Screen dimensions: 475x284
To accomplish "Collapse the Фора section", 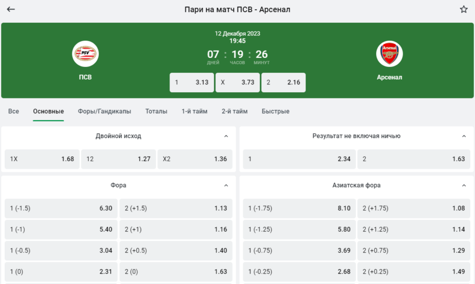I will [x=226, y=185].
